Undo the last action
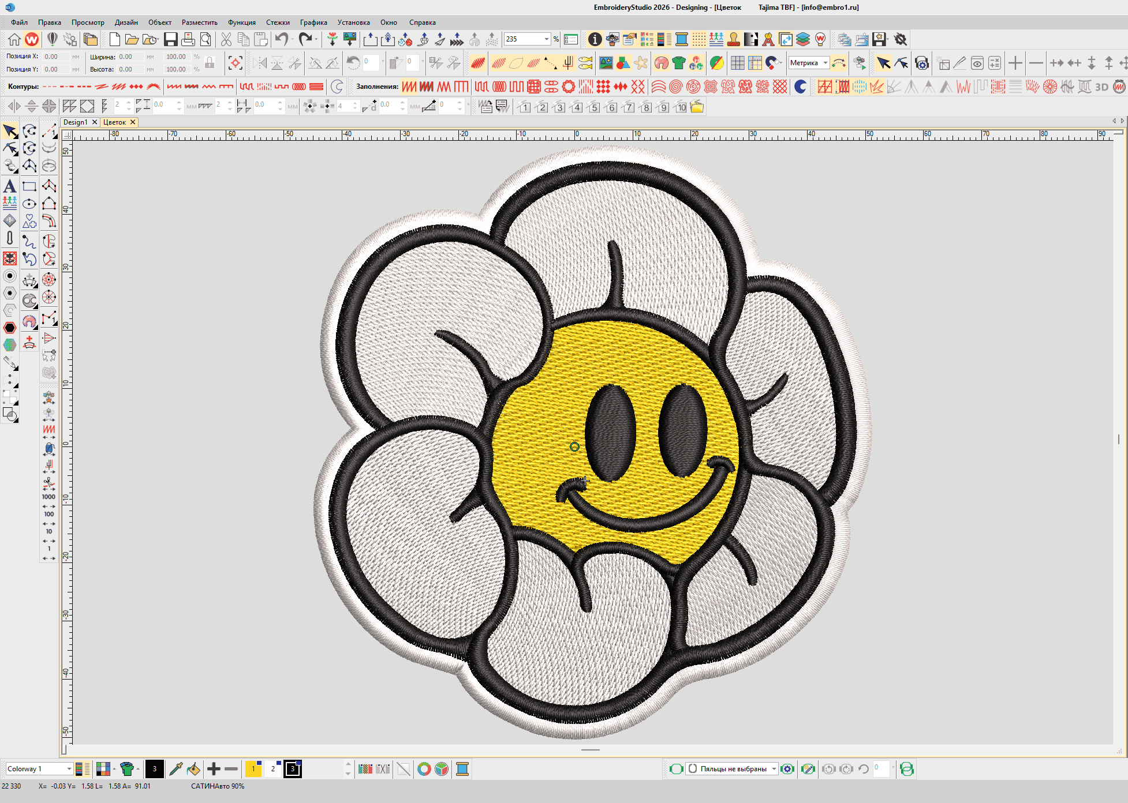 coord(281,39)
